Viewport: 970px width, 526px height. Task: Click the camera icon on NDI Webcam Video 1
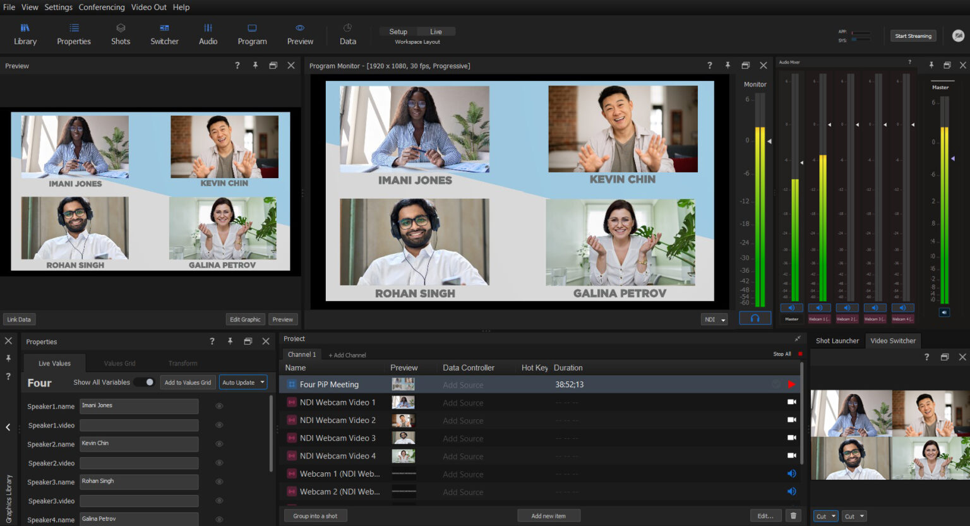(791, 402)
